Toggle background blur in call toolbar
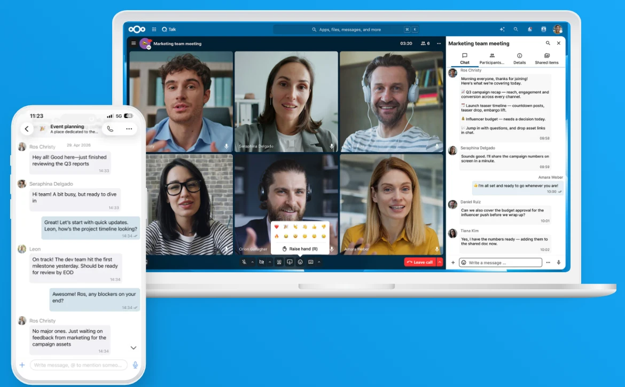This screenshot has height=387, width=625. click(279, 262)
